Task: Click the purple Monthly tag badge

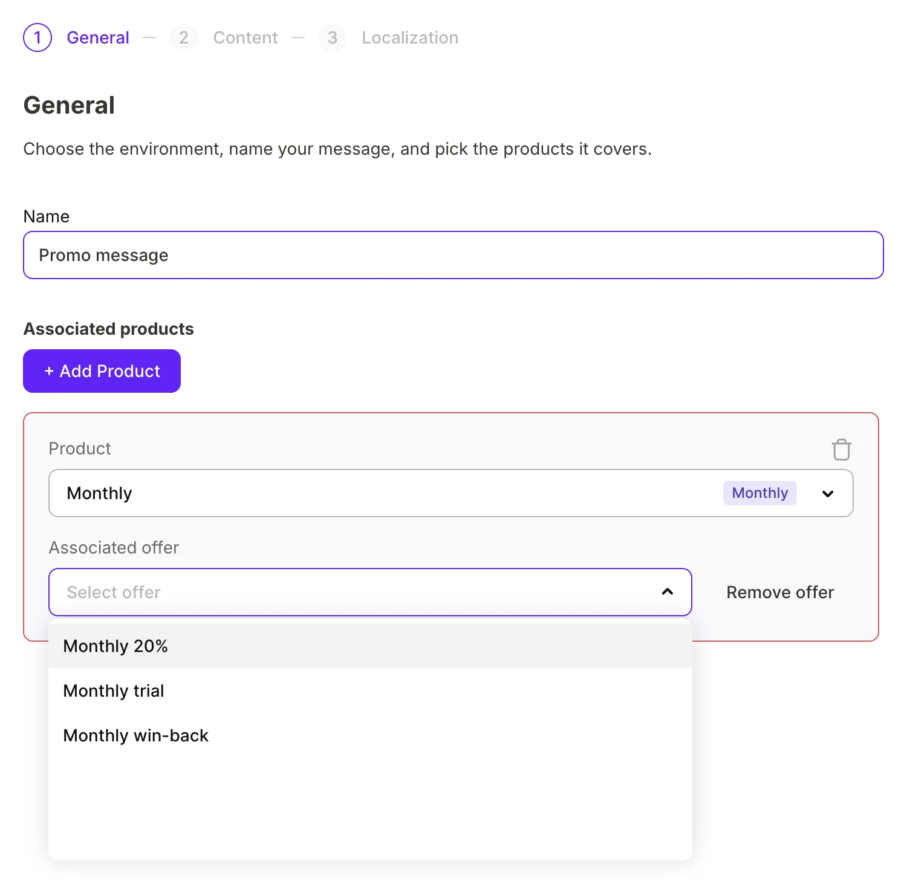Action: (760, 493)
